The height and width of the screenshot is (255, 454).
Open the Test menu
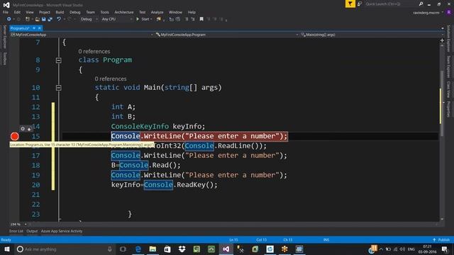(x=142, y=12)
